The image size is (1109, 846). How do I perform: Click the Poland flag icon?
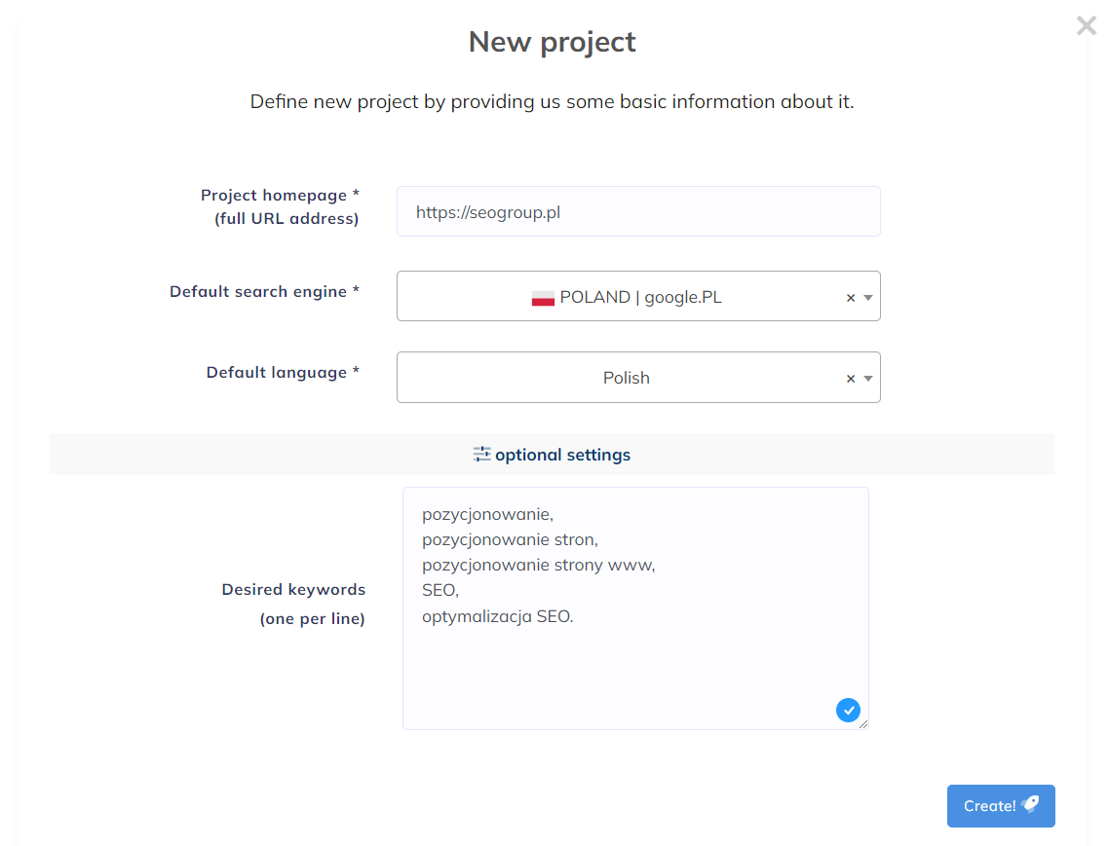pyautogui.click(x=543, y=298)
